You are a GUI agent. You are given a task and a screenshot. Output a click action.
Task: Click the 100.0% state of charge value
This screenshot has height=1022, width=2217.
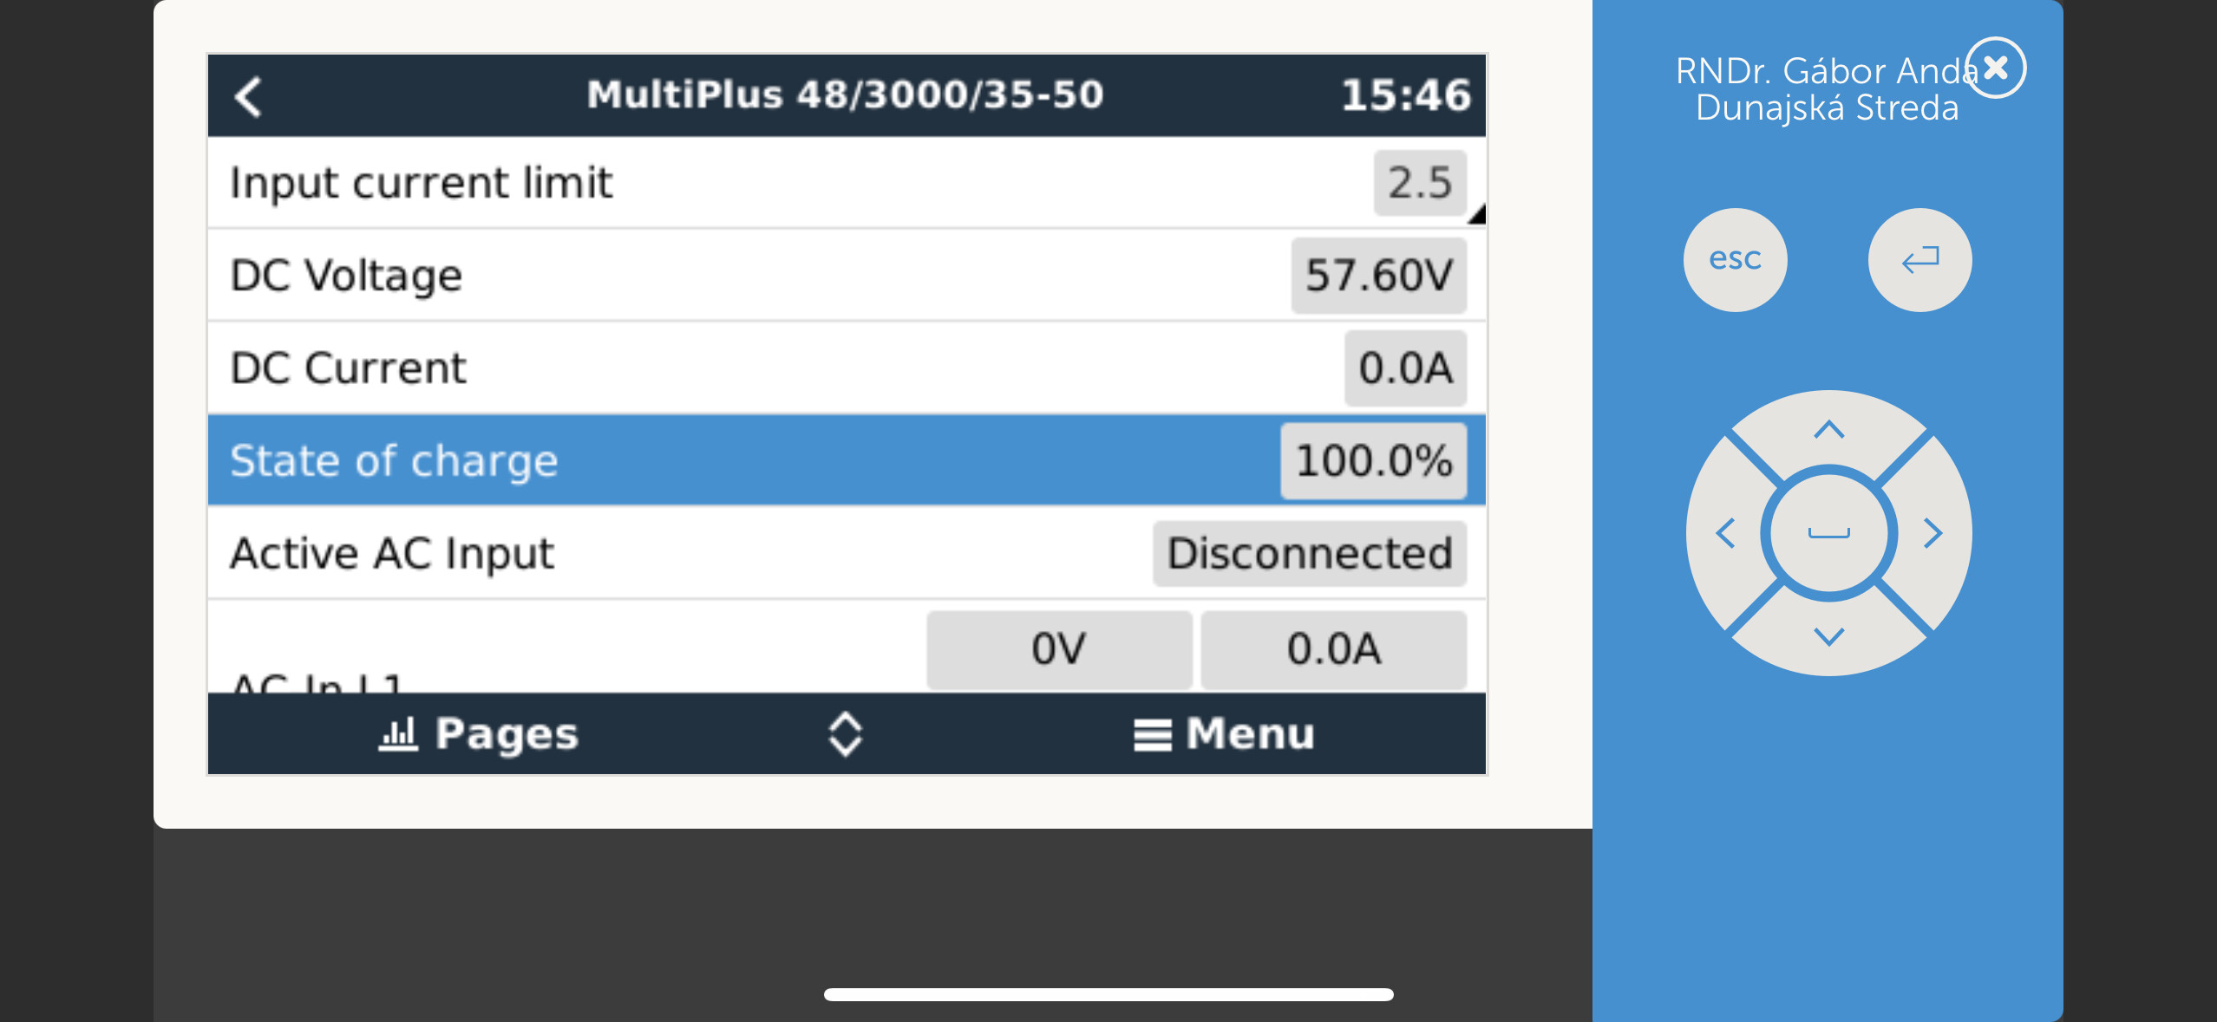tap(1373, 460)
